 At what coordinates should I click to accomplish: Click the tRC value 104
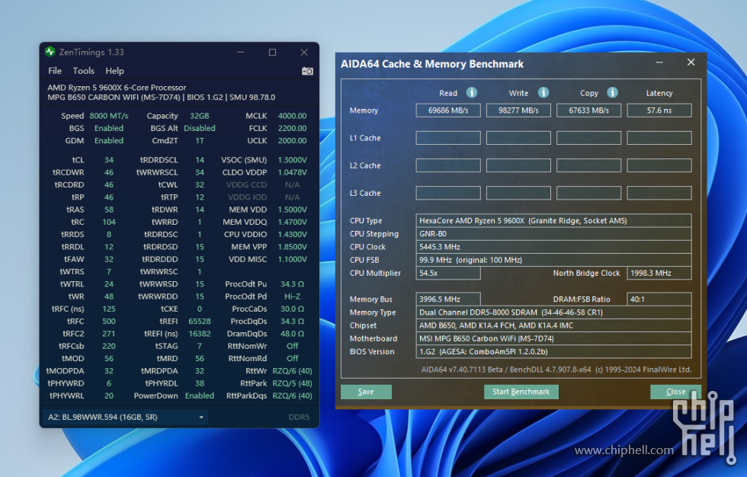coord(108,222)
